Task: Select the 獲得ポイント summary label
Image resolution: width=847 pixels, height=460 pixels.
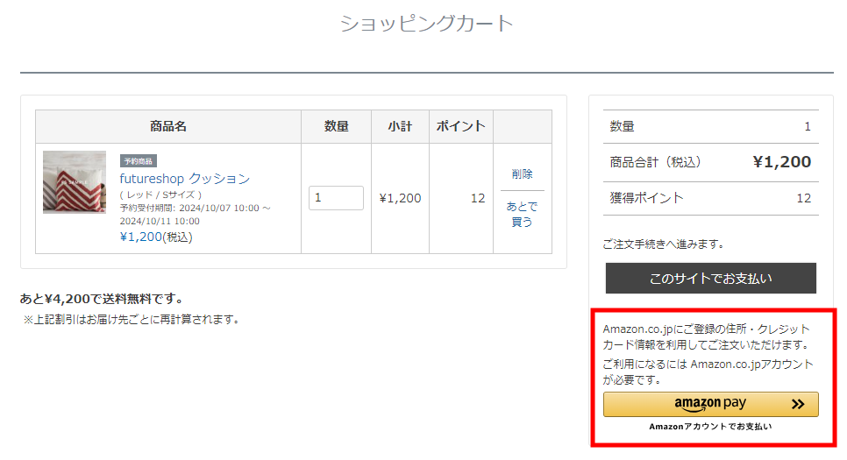Action: pos(646,198)
